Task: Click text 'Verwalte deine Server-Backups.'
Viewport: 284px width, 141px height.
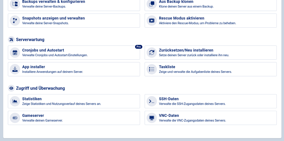Action: click(x=44, y=7)
